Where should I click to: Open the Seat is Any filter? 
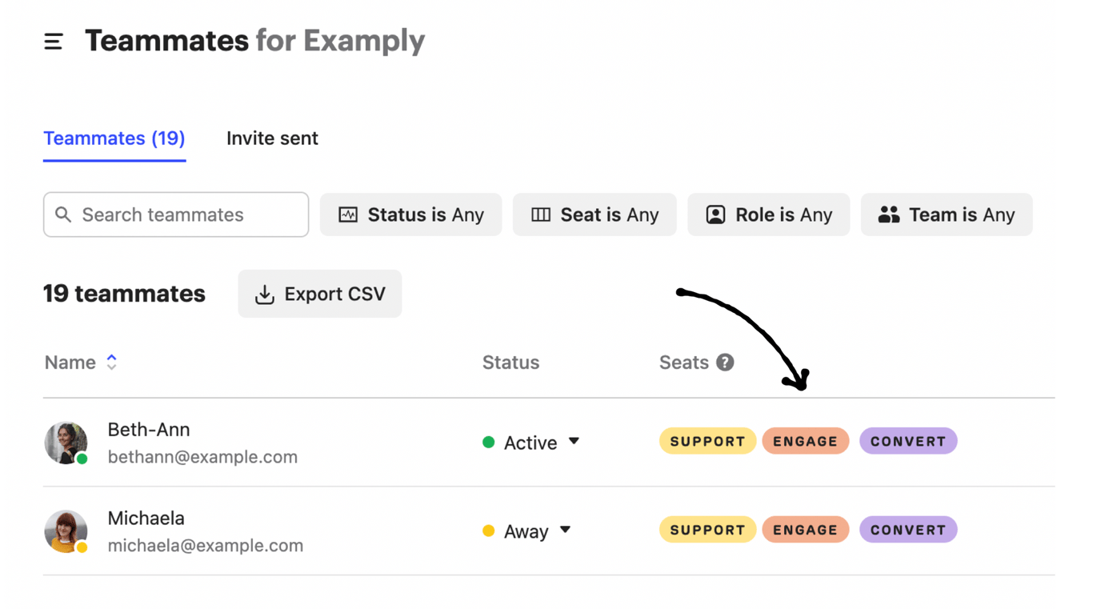[x=595, y=214]
